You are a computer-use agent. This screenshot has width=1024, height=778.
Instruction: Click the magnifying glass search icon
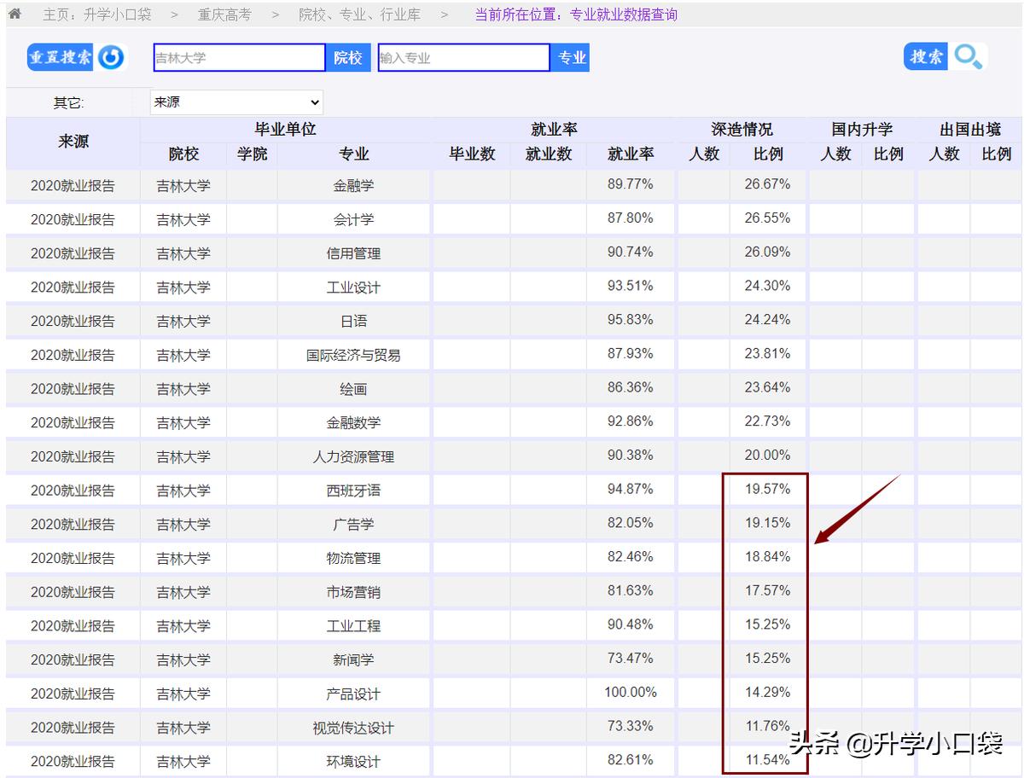tap(967, 56)
